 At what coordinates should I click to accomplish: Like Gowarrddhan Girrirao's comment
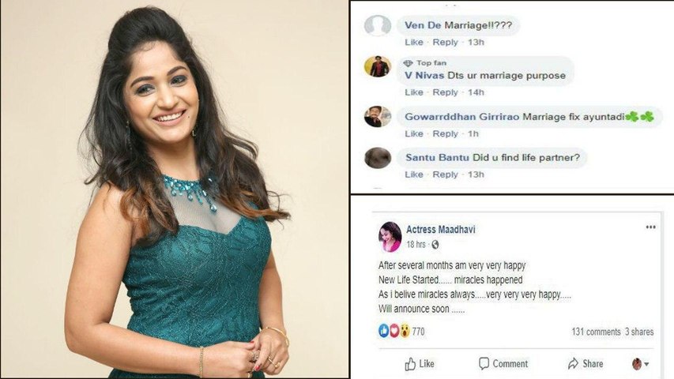(414, 133)
